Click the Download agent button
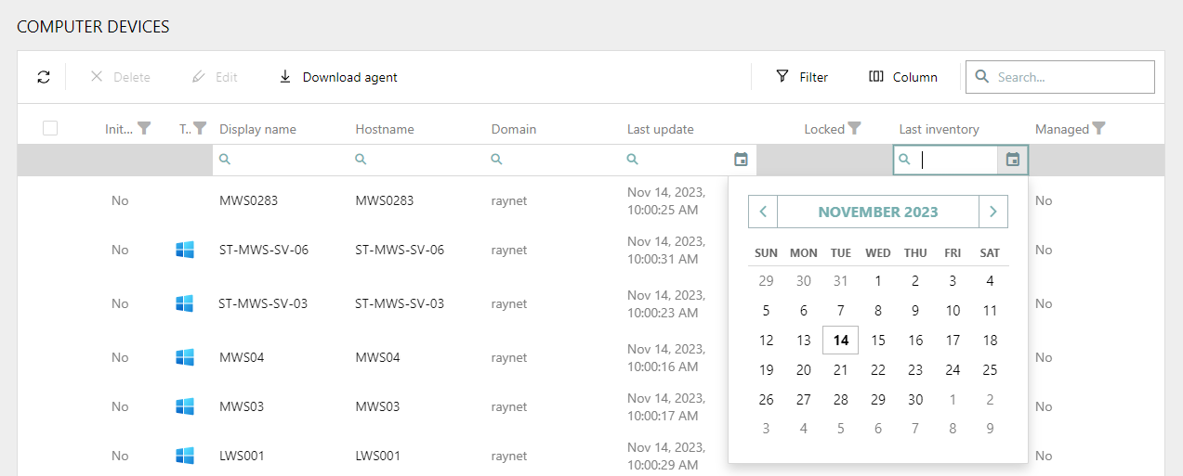 coord(338,77)
